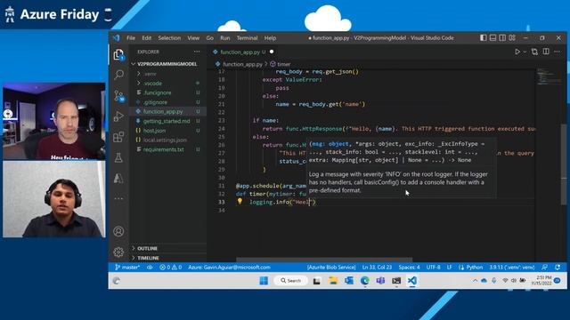570x320 pixels.
Task: Click the taskbar Search box
Action: [291, 281]
